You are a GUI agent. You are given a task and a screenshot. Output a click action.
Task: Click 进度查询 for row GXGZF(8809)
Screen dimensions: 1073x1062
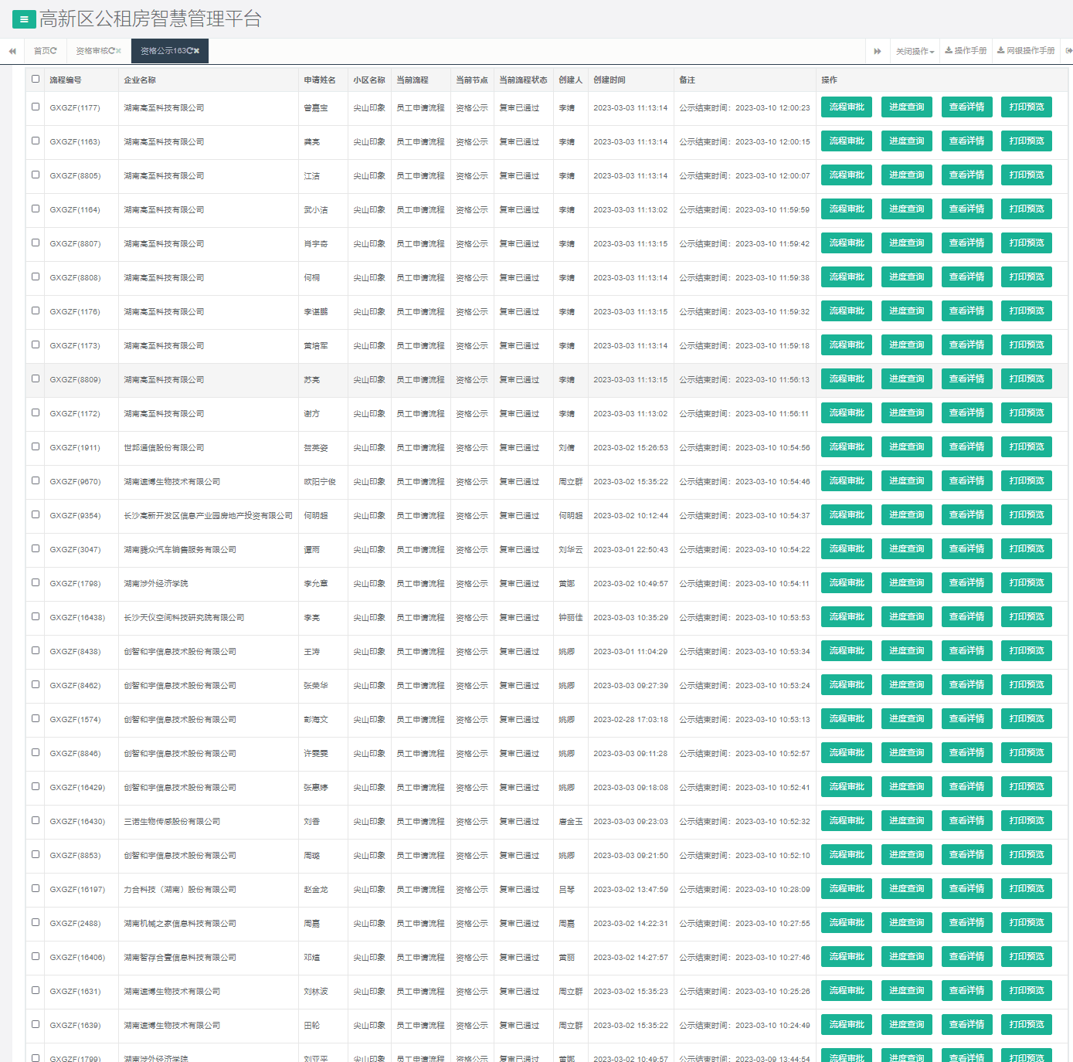click(906, 379)
